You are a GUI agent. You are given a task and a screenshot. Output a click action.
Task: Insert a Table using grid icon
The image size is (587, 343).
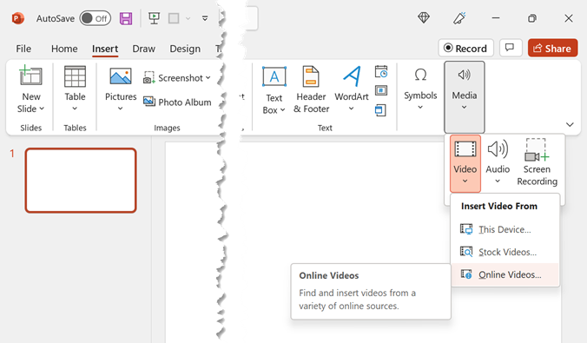click(x=75, y=76)
